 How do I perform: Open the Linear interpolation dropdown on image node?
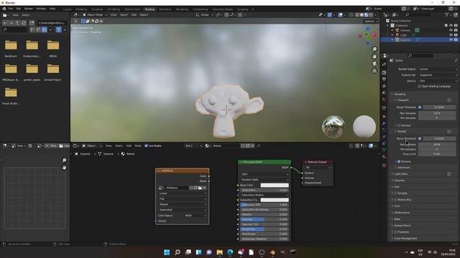[182, 193]
